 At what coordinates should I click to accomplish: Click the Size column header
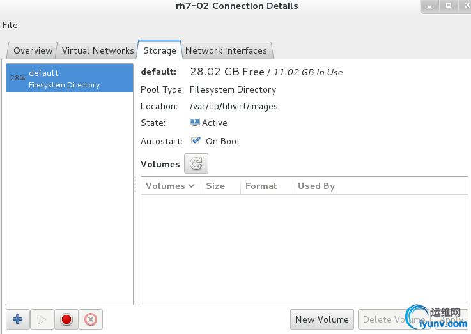(x=215, y=186)
